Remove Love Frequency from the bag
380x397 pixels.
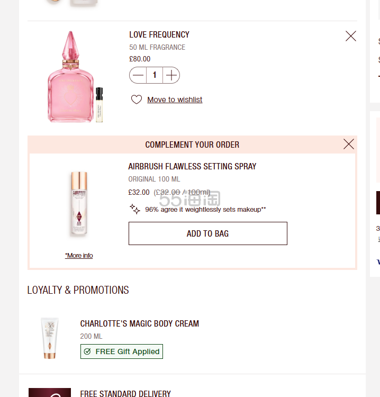pyautogui.click(x=350, y=36)
